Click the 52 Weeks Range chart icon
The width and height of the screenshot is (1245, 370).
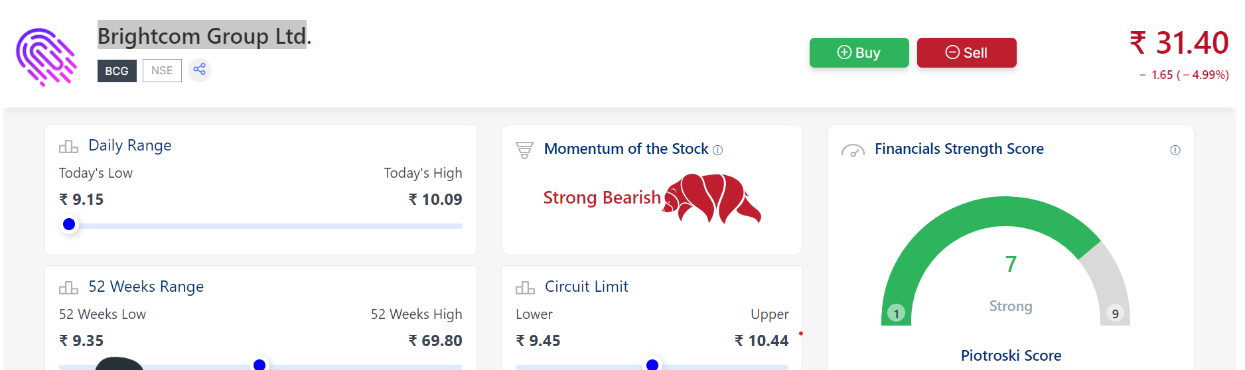68,287
